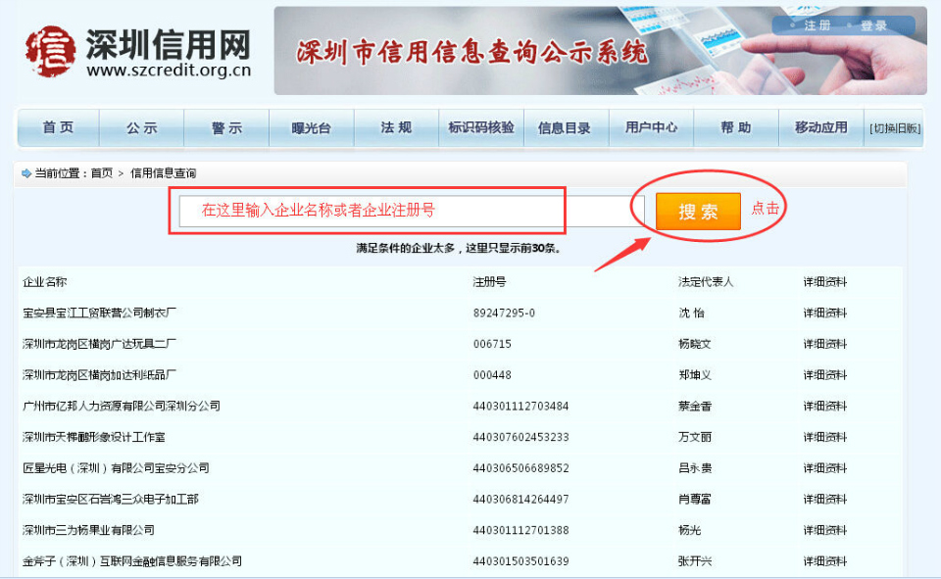Open 详细资料 for 金斧子（深圳）互联网金融信息服务有限公司
Image resolution: width=941 pixels, height=579 pixels.
click(825, 561)
